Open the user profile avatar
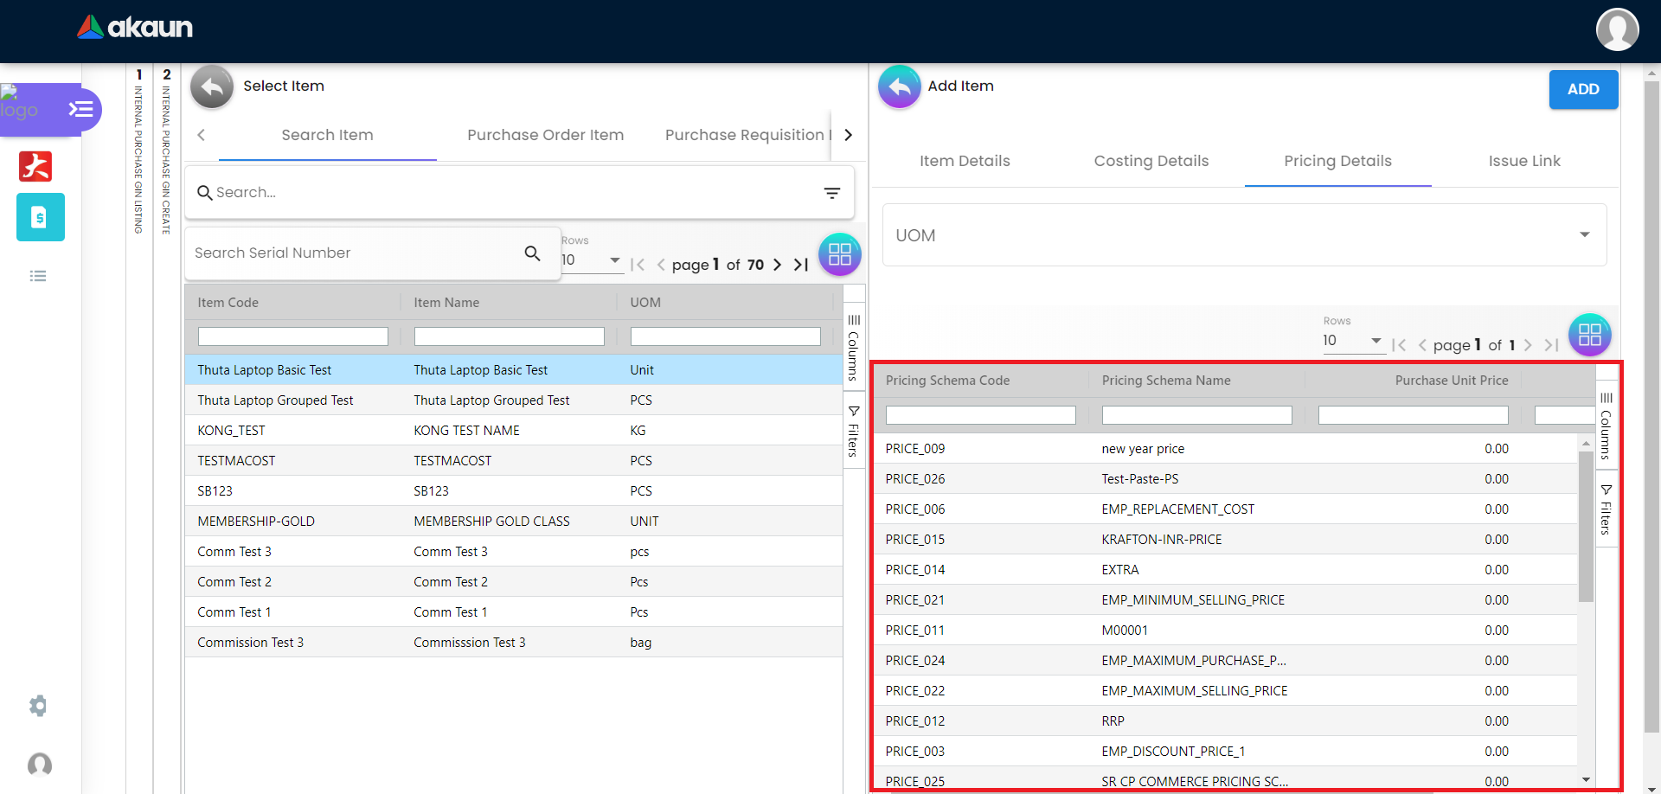1661x794 pixels. [1617, 29]
